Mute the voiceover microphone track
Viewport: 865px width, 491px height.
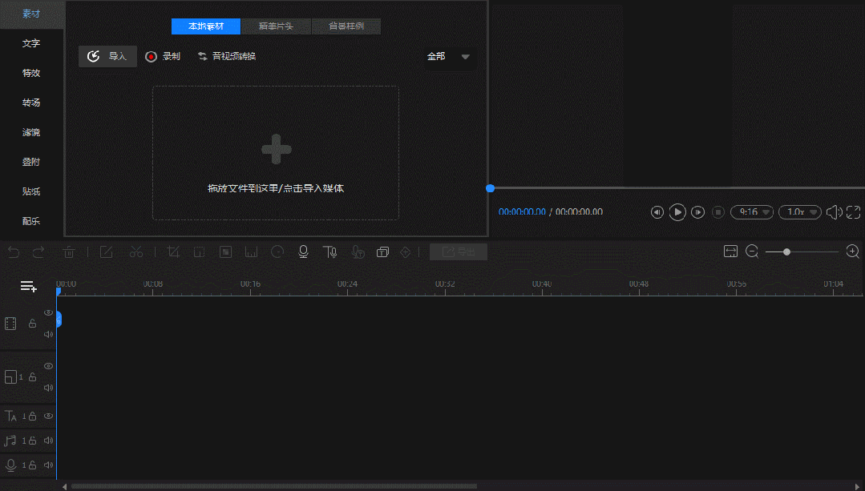(48, 465)
